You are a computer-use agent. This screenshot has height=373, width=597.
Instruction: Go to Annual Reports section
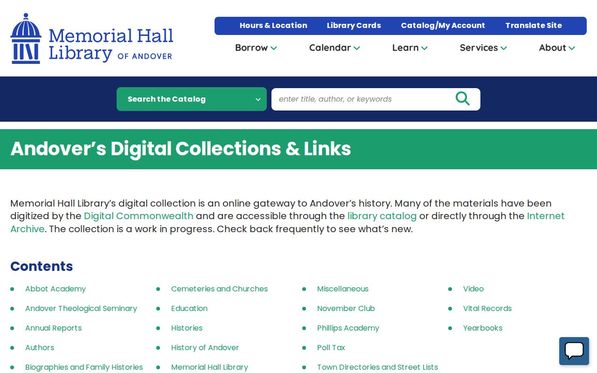click(x=53, y=328)
